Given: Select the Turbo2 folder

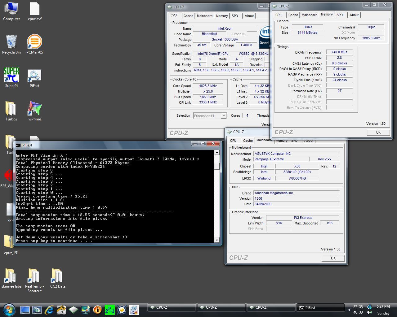Looking at the screenshot, I should [11, 111].
